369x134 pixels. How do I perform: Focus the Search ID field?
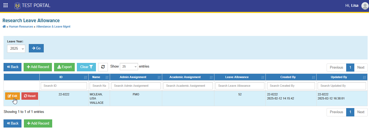64,86
